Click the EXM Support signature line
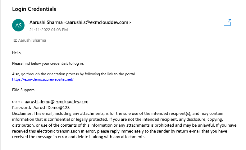 click(x=23, y=90)
